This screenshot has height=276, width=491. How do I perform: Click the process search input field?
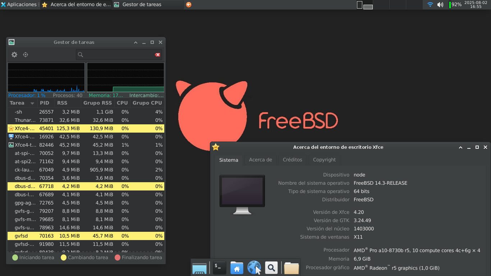coord(117,55)
